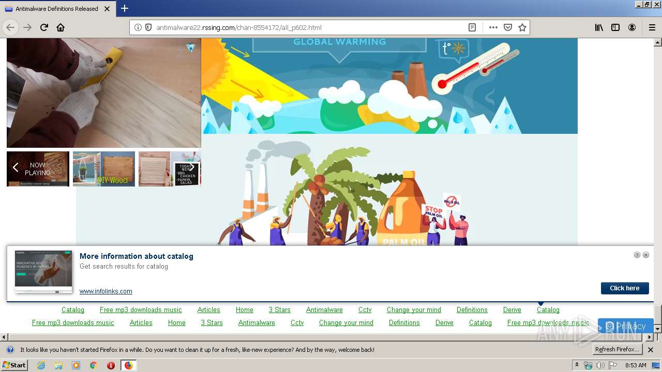Click Refresh Firefox button
This screenshot has width=662, height=372.
(x=617, y=350)
